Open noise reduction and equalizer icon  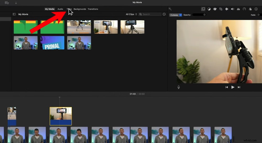[238, 9]
